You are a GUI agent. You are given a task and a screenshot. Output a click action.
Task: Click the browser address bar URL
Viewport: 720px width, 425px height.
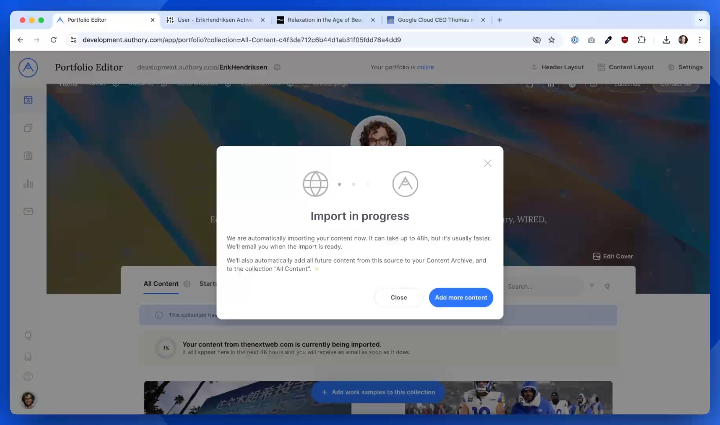(x=242, y=40)
